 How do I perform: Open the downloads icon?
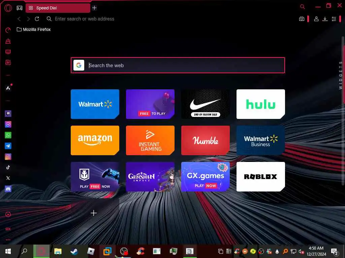[x=325, y=19]
